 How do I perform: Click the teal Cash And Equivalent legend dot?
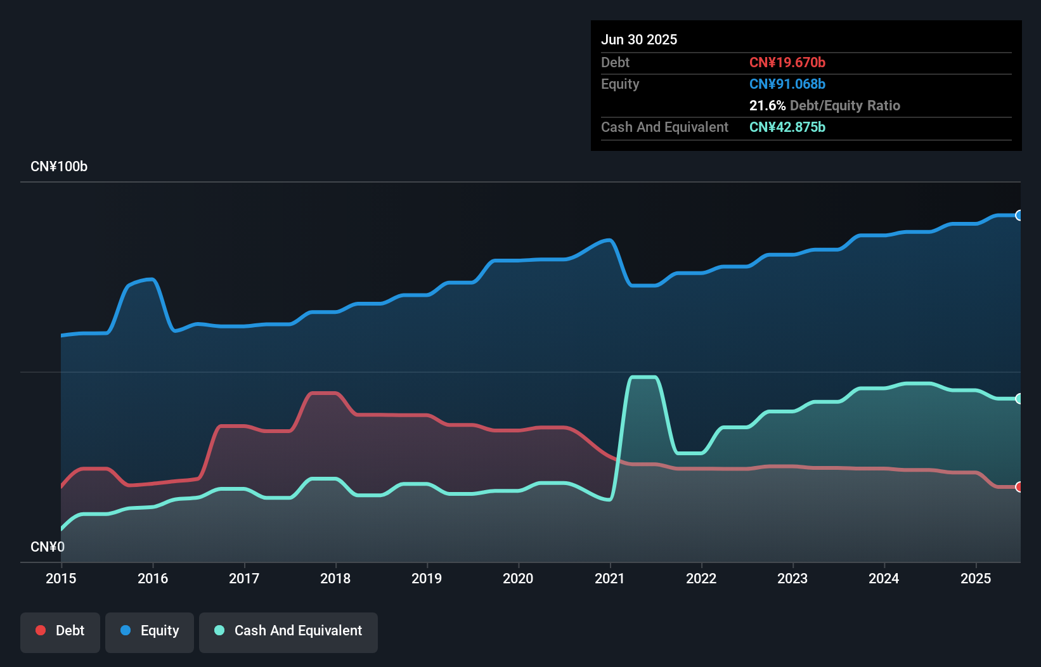pos(219,630)
